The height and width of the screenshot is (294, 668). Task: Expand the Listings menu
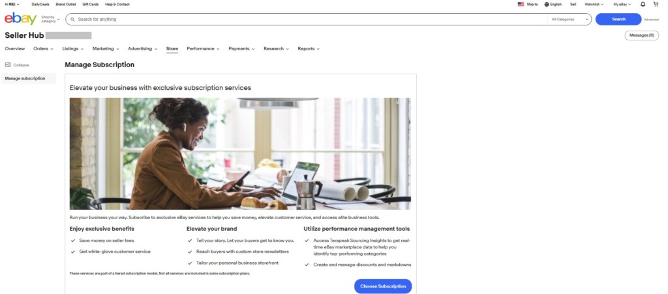[73, 48]
